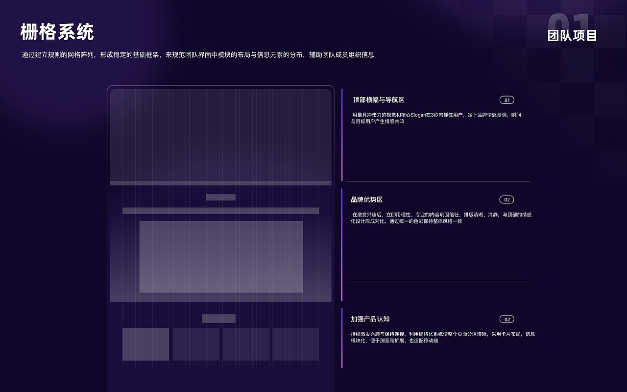Screen dimensions: 627x392
Task: Click the lightest leftmost card in wireframe card row
Action: coord(145,344)
